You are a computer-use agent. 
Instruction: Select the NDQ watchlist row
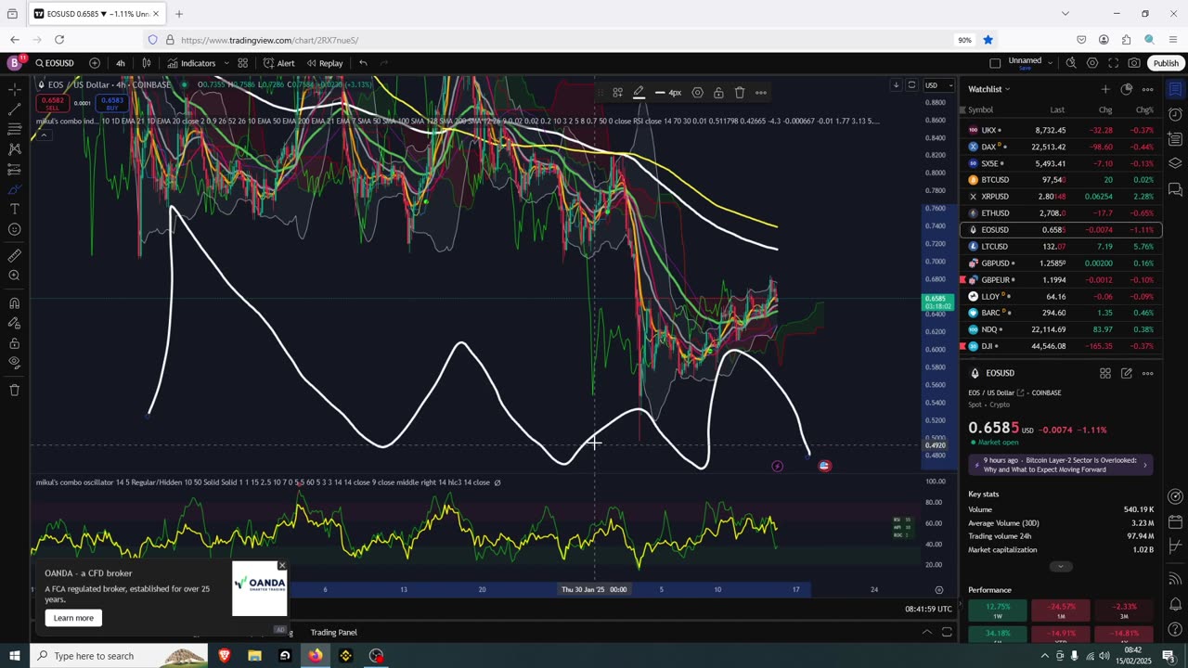[x=1061, y=329]
